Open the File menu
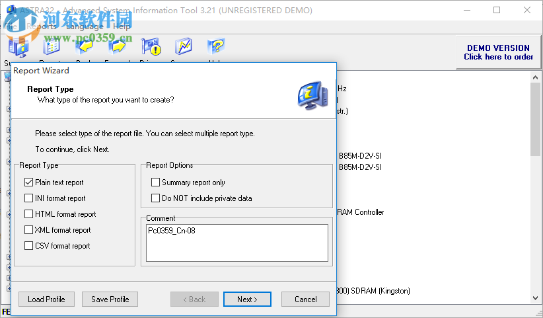This screenshot has width=543, height=318. [x=11, y=26]
